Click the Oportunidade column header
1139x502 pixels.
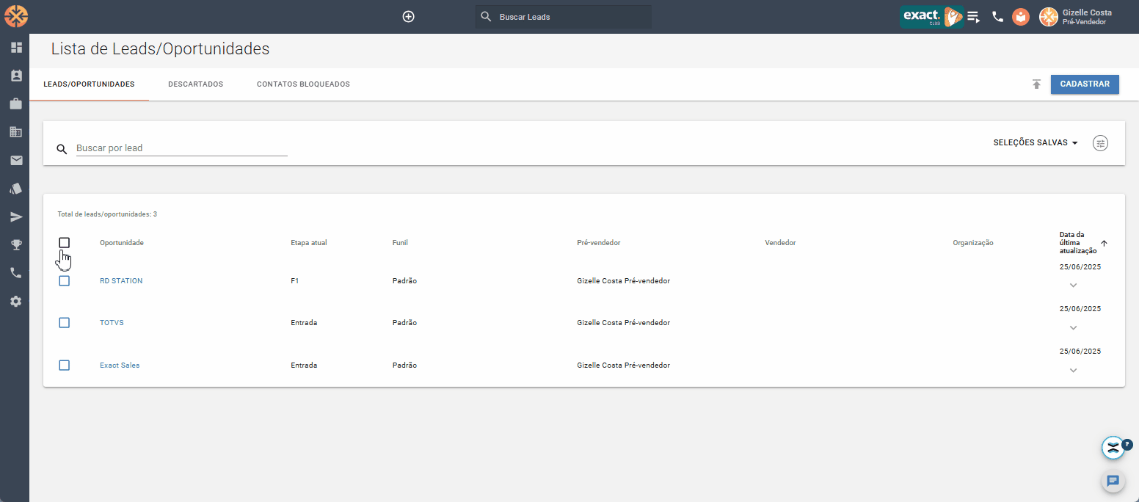pyautogui.click(x=122, y=243)
